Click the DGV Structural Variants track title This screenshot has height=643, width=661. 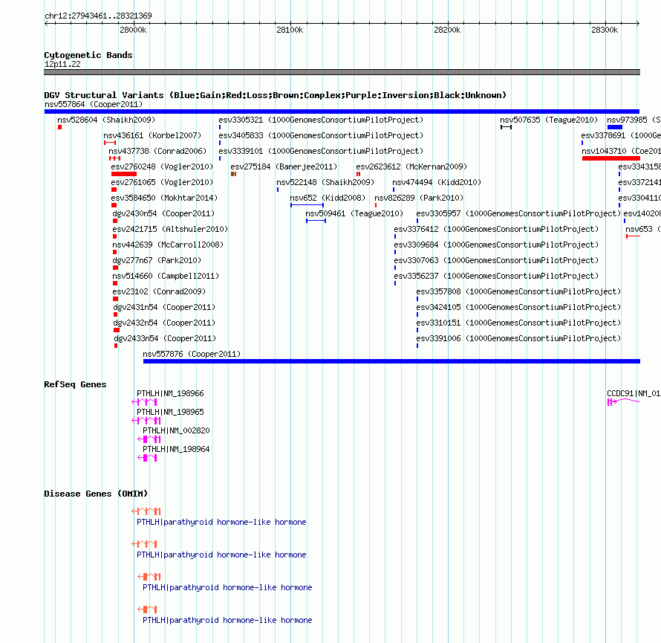pyautogui.click(x=276, y=95)
